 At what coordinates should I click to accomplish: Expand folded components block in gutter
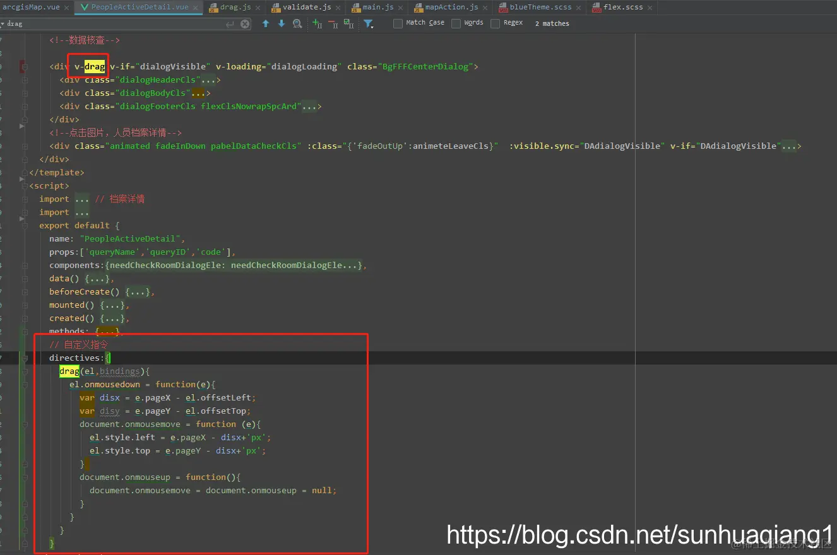tap(25, 266)
